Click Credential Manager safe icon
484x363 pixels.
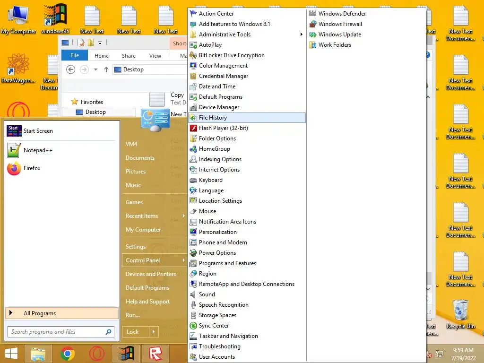coord(193,76)
